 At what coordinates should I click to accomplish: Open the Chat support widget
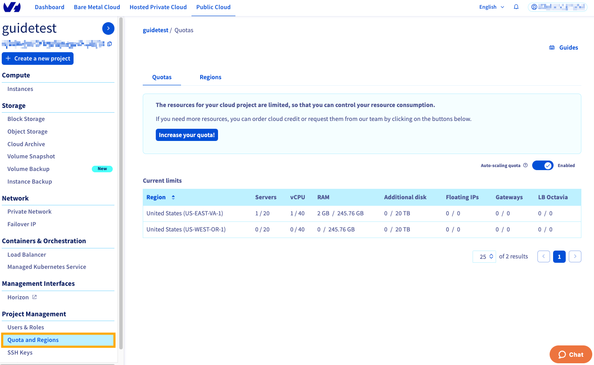point(571,354)
